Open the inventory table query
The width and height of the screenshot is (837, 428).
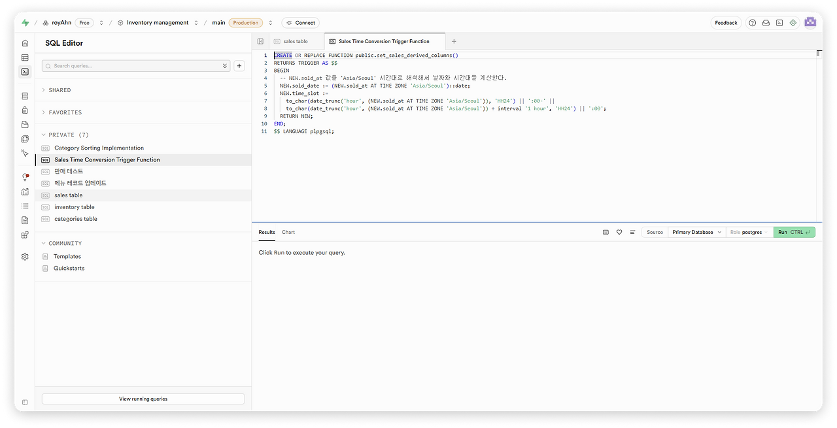pos(143,207)
